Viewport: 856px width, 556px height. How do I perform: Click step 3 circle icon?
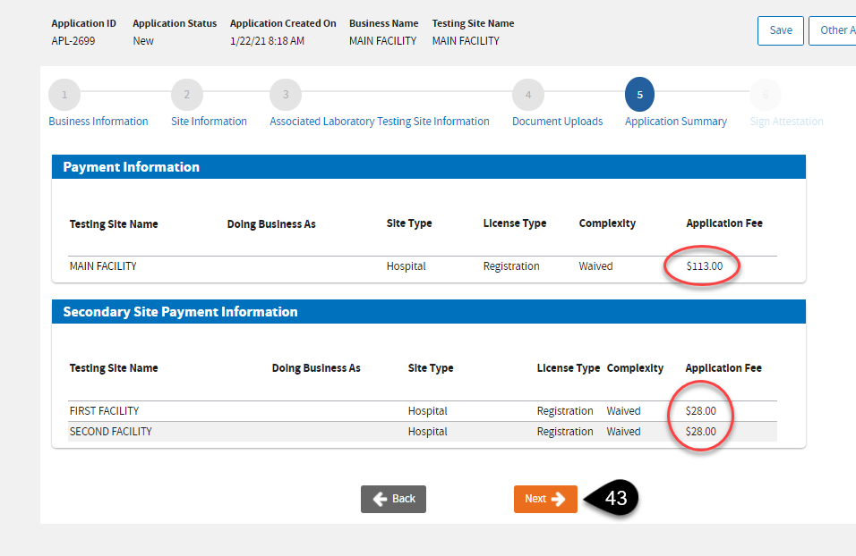[286, 95]
